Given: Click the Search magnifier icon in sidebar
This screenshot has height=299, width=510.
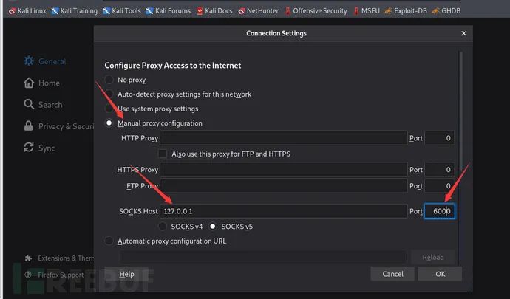Looking at the screenshot, I should click(x=29, y=104).
